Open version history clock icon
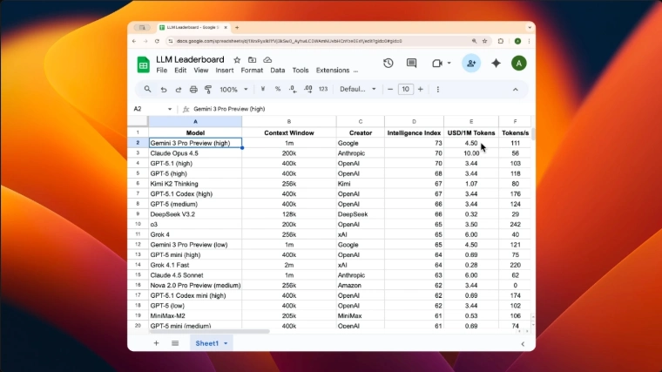662x372 pixels. tap(388, 63)
